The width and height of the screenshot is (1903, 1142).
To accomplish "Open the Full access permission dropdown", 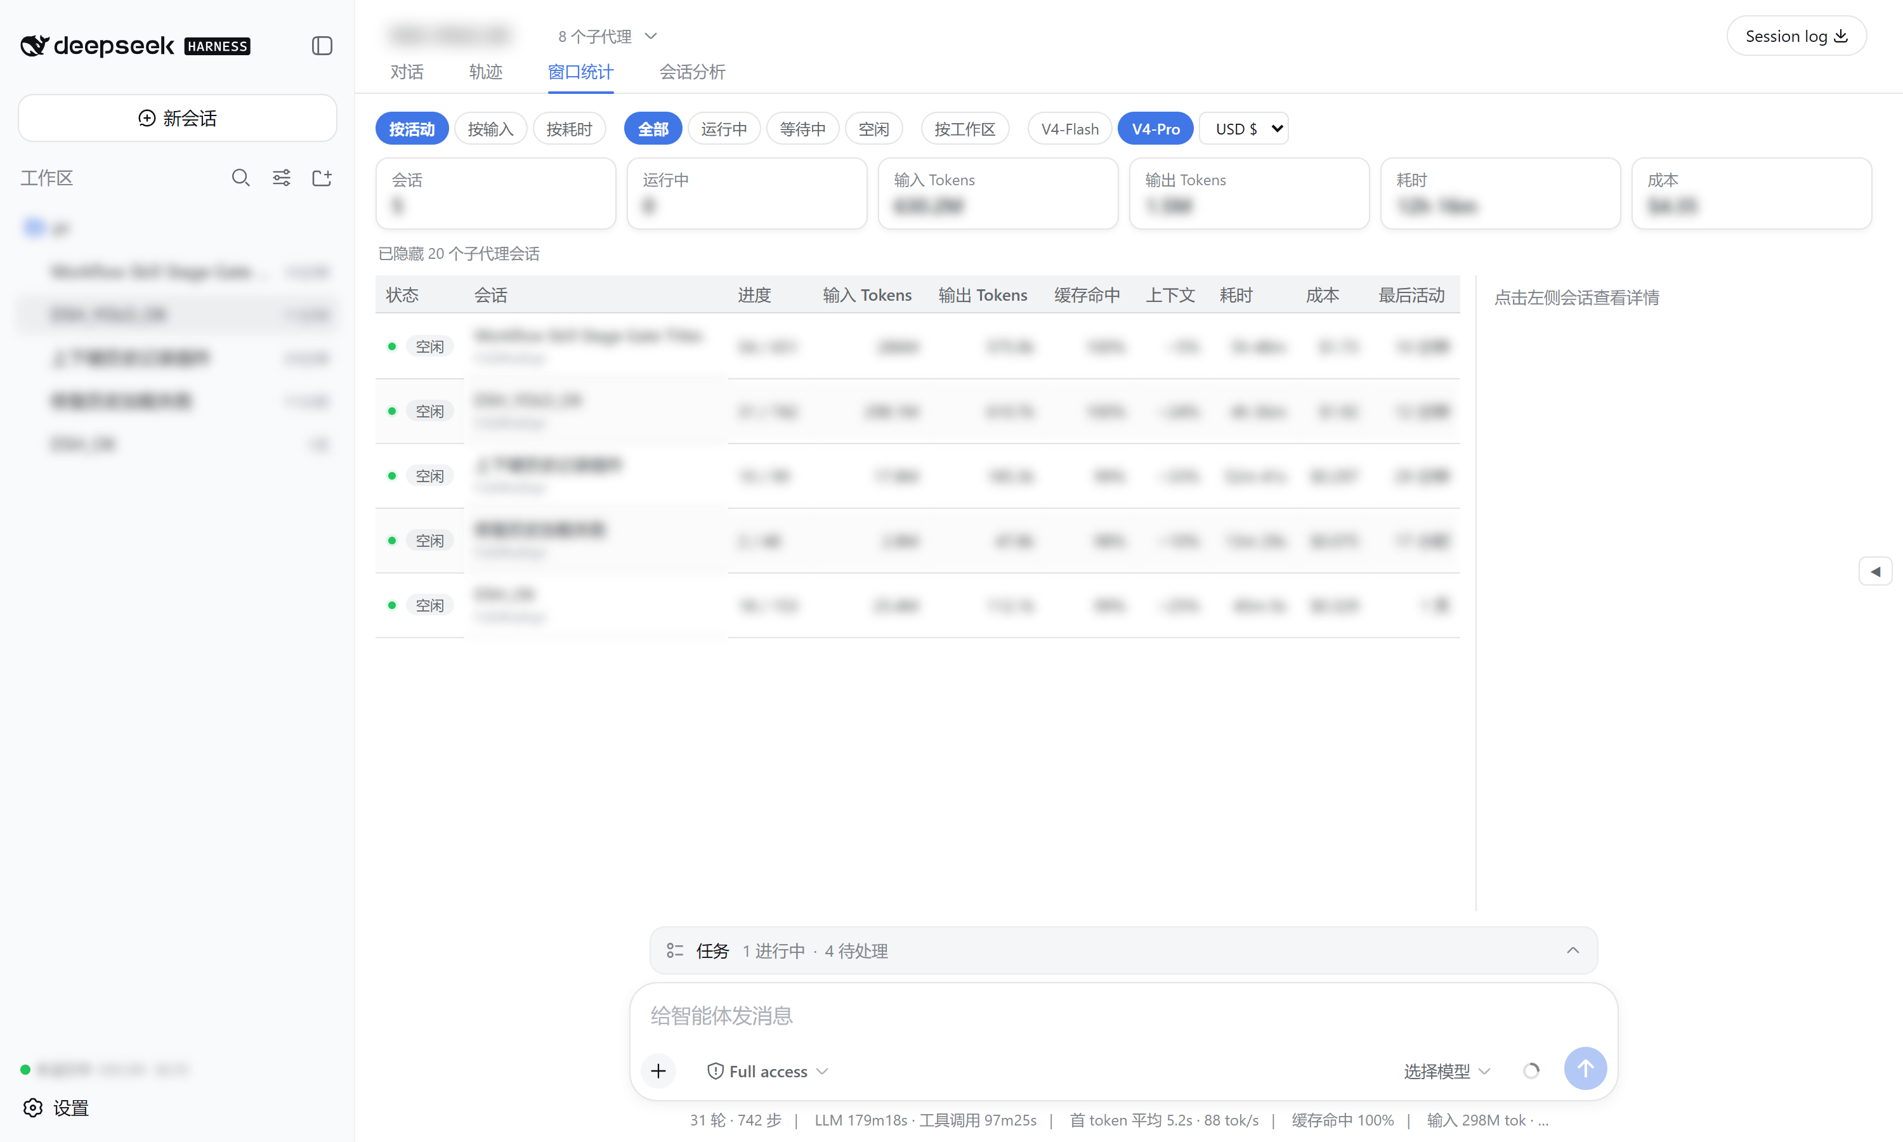I will pyautogui.click(x=768, y=1070).
